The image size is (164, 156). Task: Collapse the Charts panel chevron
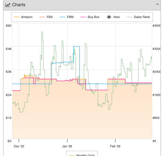157,5
